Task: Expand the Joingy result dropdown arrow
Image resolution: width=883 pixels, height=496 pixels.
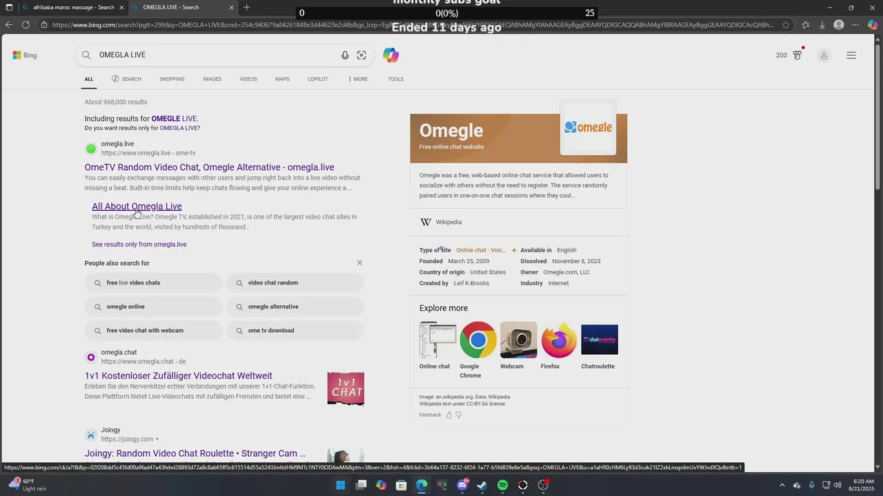Action: (157, 440)
